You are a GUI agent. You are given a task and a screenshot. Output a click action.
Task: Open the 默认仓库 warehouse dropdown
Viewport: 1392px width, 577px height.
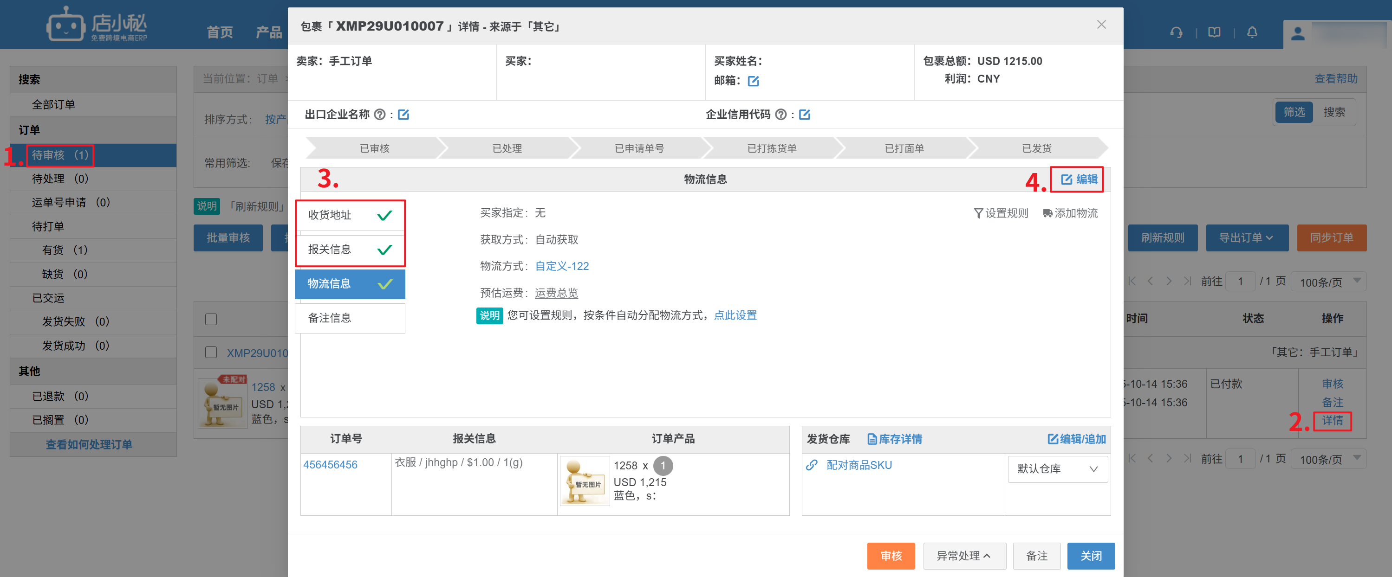(x=1058, y=468)
